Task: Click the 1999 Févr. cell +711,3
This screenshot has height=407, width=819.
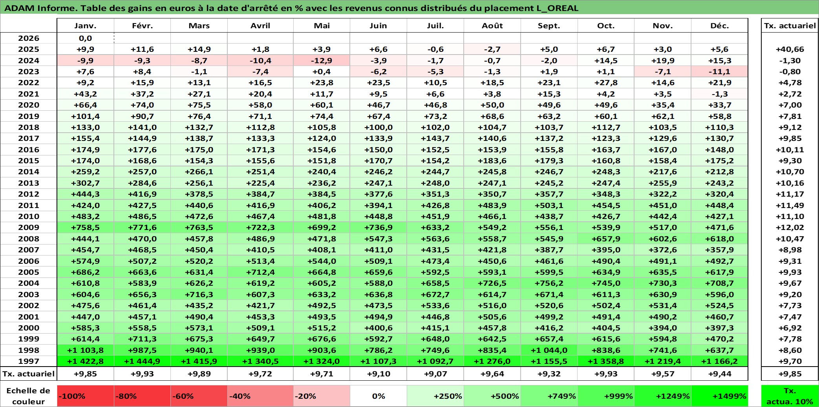Action: coord(142,339)
